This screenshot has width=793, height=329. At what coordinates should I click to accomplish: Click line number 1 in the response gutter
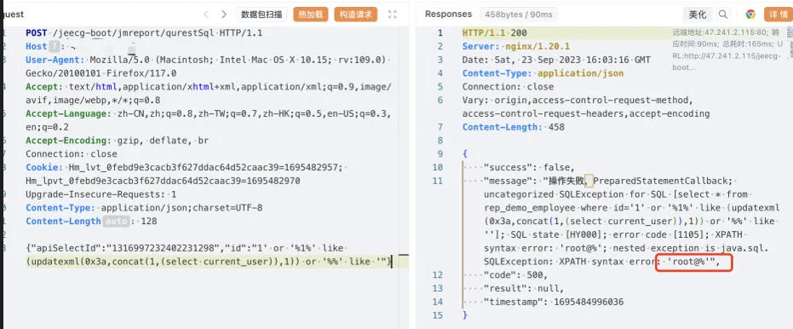pos(440,33)
